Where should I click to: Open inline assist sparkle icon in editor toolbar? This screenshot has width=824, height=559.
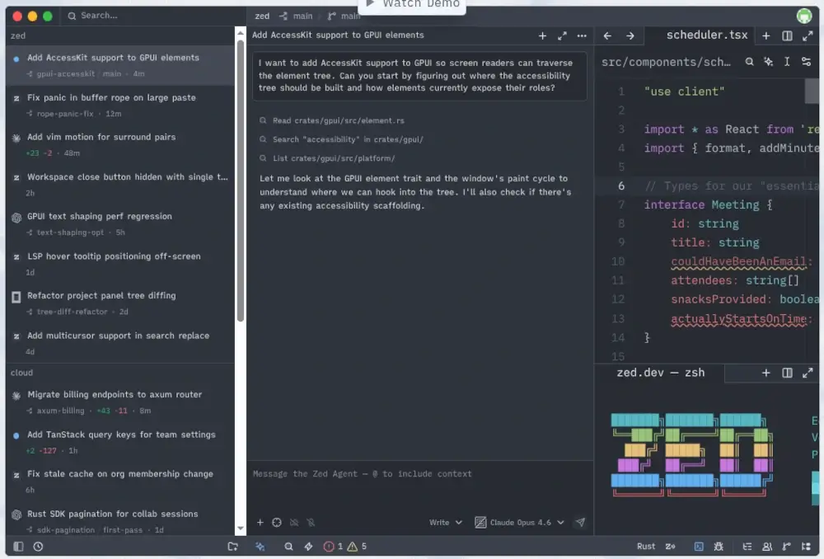click(x=768, y=62)
